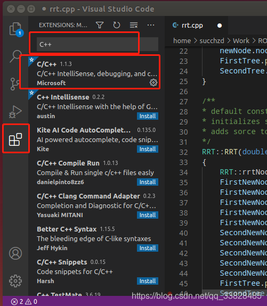The height and width of the screenshot is (306, 267).
Task: Switch to the rrt.cpp editor tab
Action: (x=196, y=26)
